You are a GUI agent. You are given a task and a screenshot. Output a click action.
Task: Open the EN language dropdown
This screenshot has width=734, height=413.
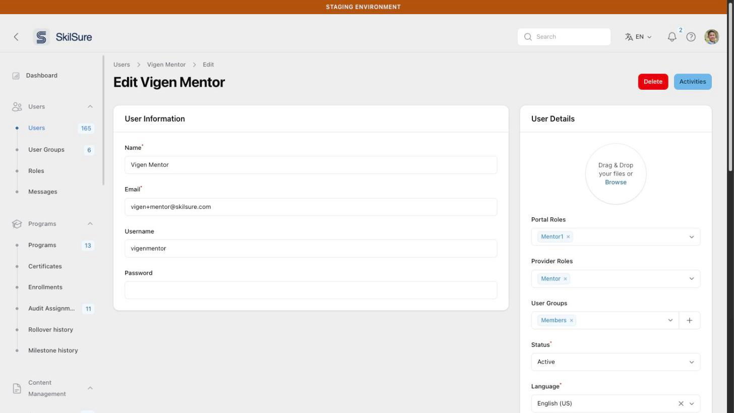tap(639, 37)
